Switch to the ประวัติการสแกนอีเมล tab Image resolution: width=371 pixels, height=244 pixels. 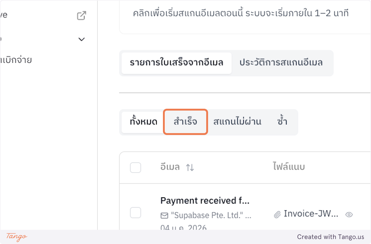click(x=281, y=63)
